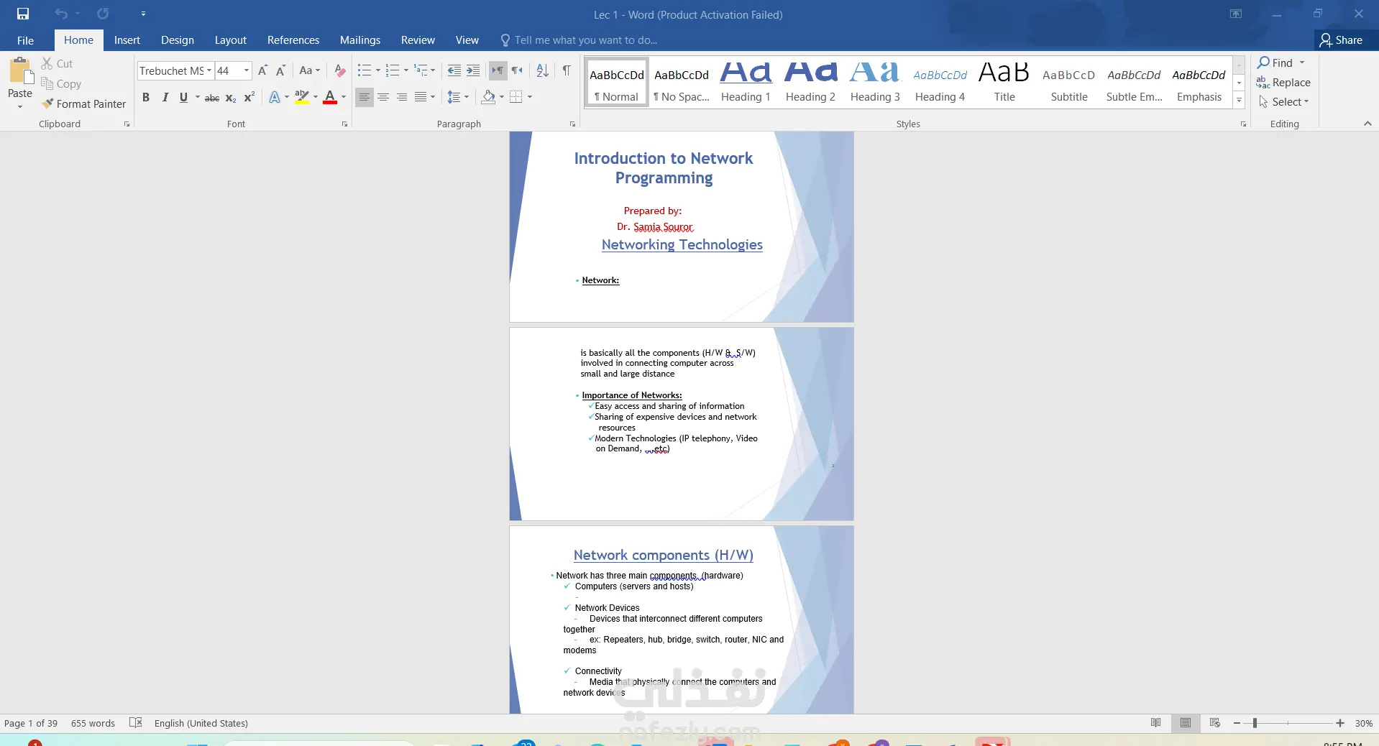
Task: Adjust the zoom slider
Action: coord(1255,723)
